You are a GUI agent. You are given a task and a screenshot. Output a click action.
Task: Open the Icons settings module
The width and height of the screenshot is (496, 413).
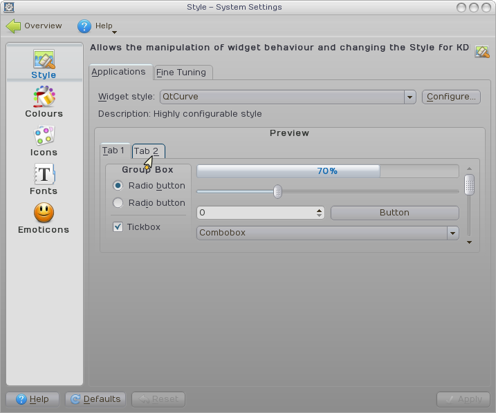44,141
